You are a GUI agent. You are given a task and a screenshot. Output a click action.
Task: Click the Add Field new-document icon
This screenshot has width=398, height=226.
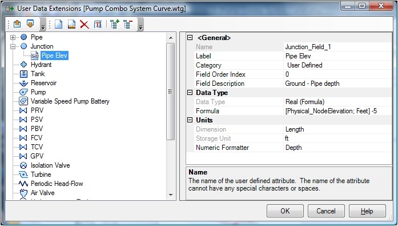(x=58, y=25)
